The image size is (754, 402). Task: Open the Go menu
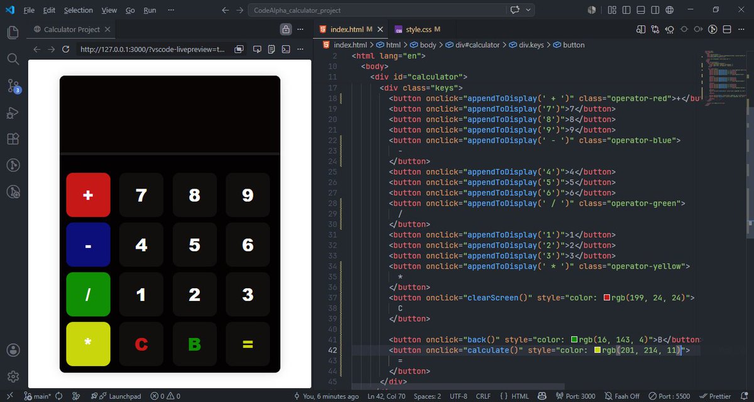[x=130, y=10]
